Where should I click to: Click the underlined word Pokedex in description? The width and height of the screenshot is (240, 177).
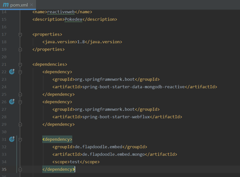click(73, 19)
